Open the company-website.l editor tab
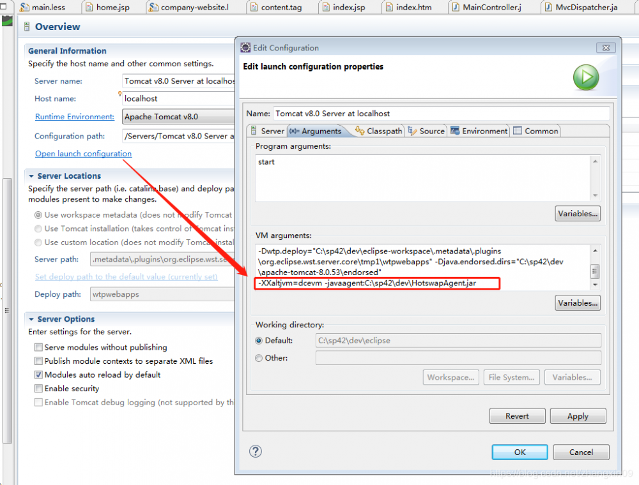 point(189,7)
